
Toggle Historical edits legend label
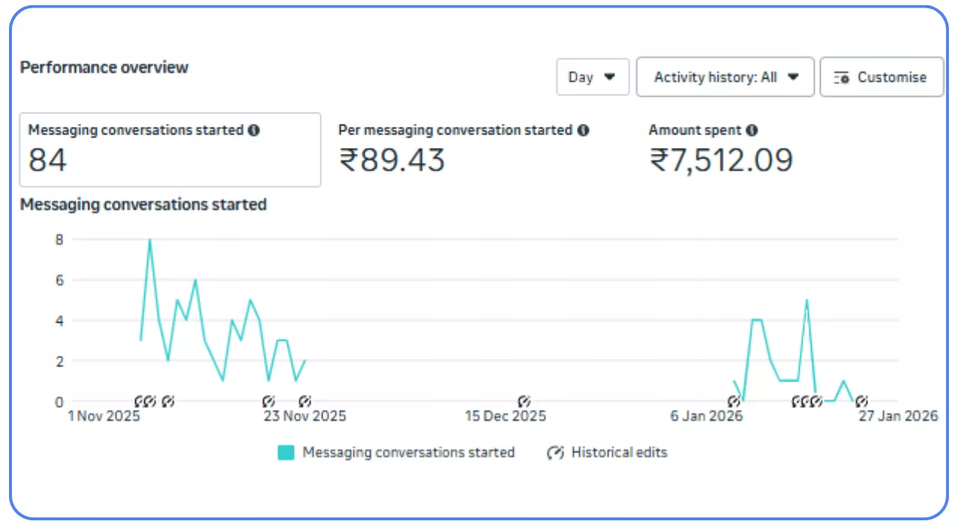click(x=619, y=453)
